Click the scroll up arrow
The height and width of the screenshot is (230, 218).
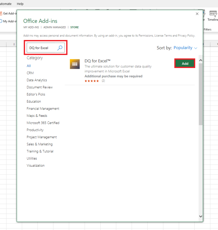click(x=201, y=60)
